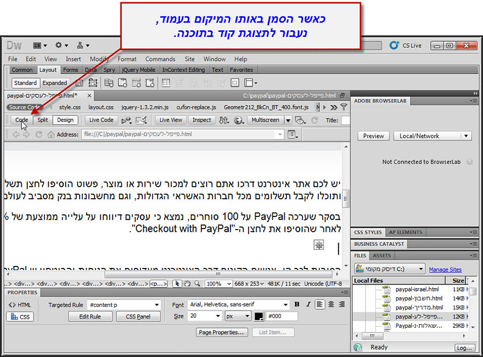The width and height of the screenshot is (483, 357).
Task: Select Expanded table mode
Action: click(x=54, y=83)
